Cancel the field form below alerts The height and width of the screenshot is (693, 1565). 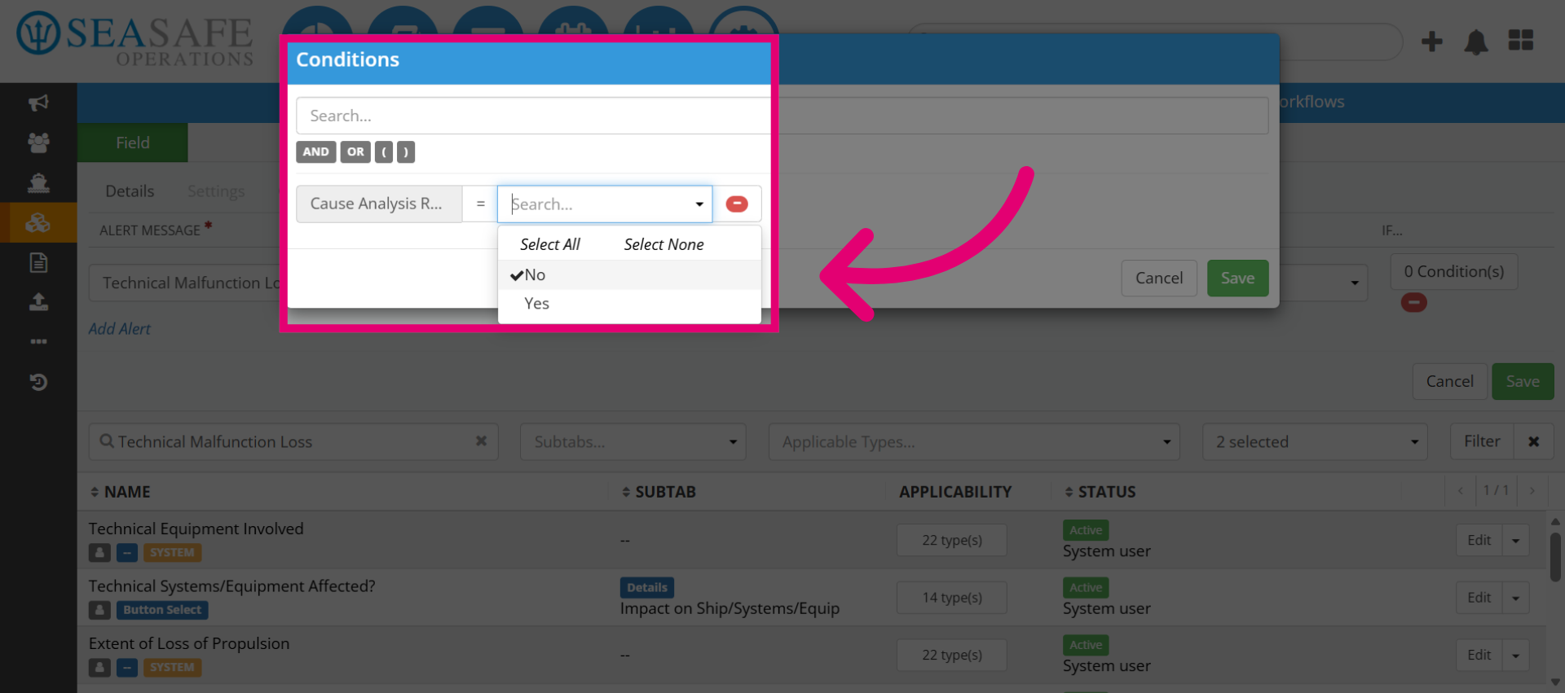(x=1449, y=381)
